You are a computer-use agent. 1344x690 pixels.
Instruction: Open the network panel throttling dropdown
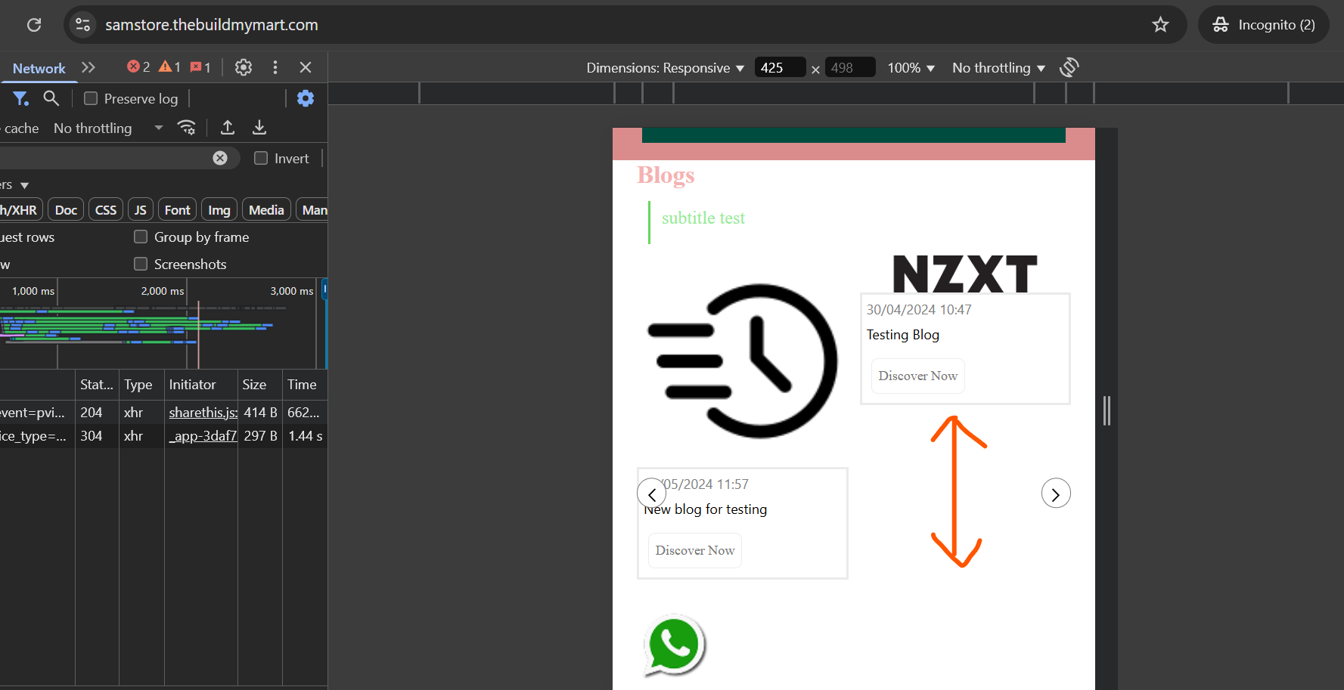click(108, 128)
